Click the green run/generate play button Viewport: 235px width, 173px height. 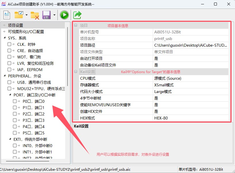pos(64,15)
